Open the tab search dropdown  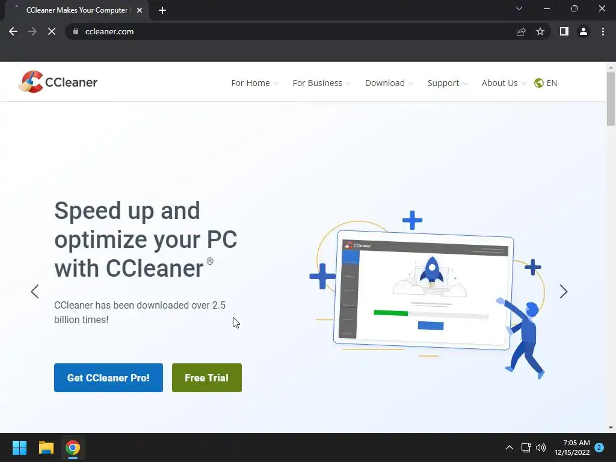click(519, 8)
